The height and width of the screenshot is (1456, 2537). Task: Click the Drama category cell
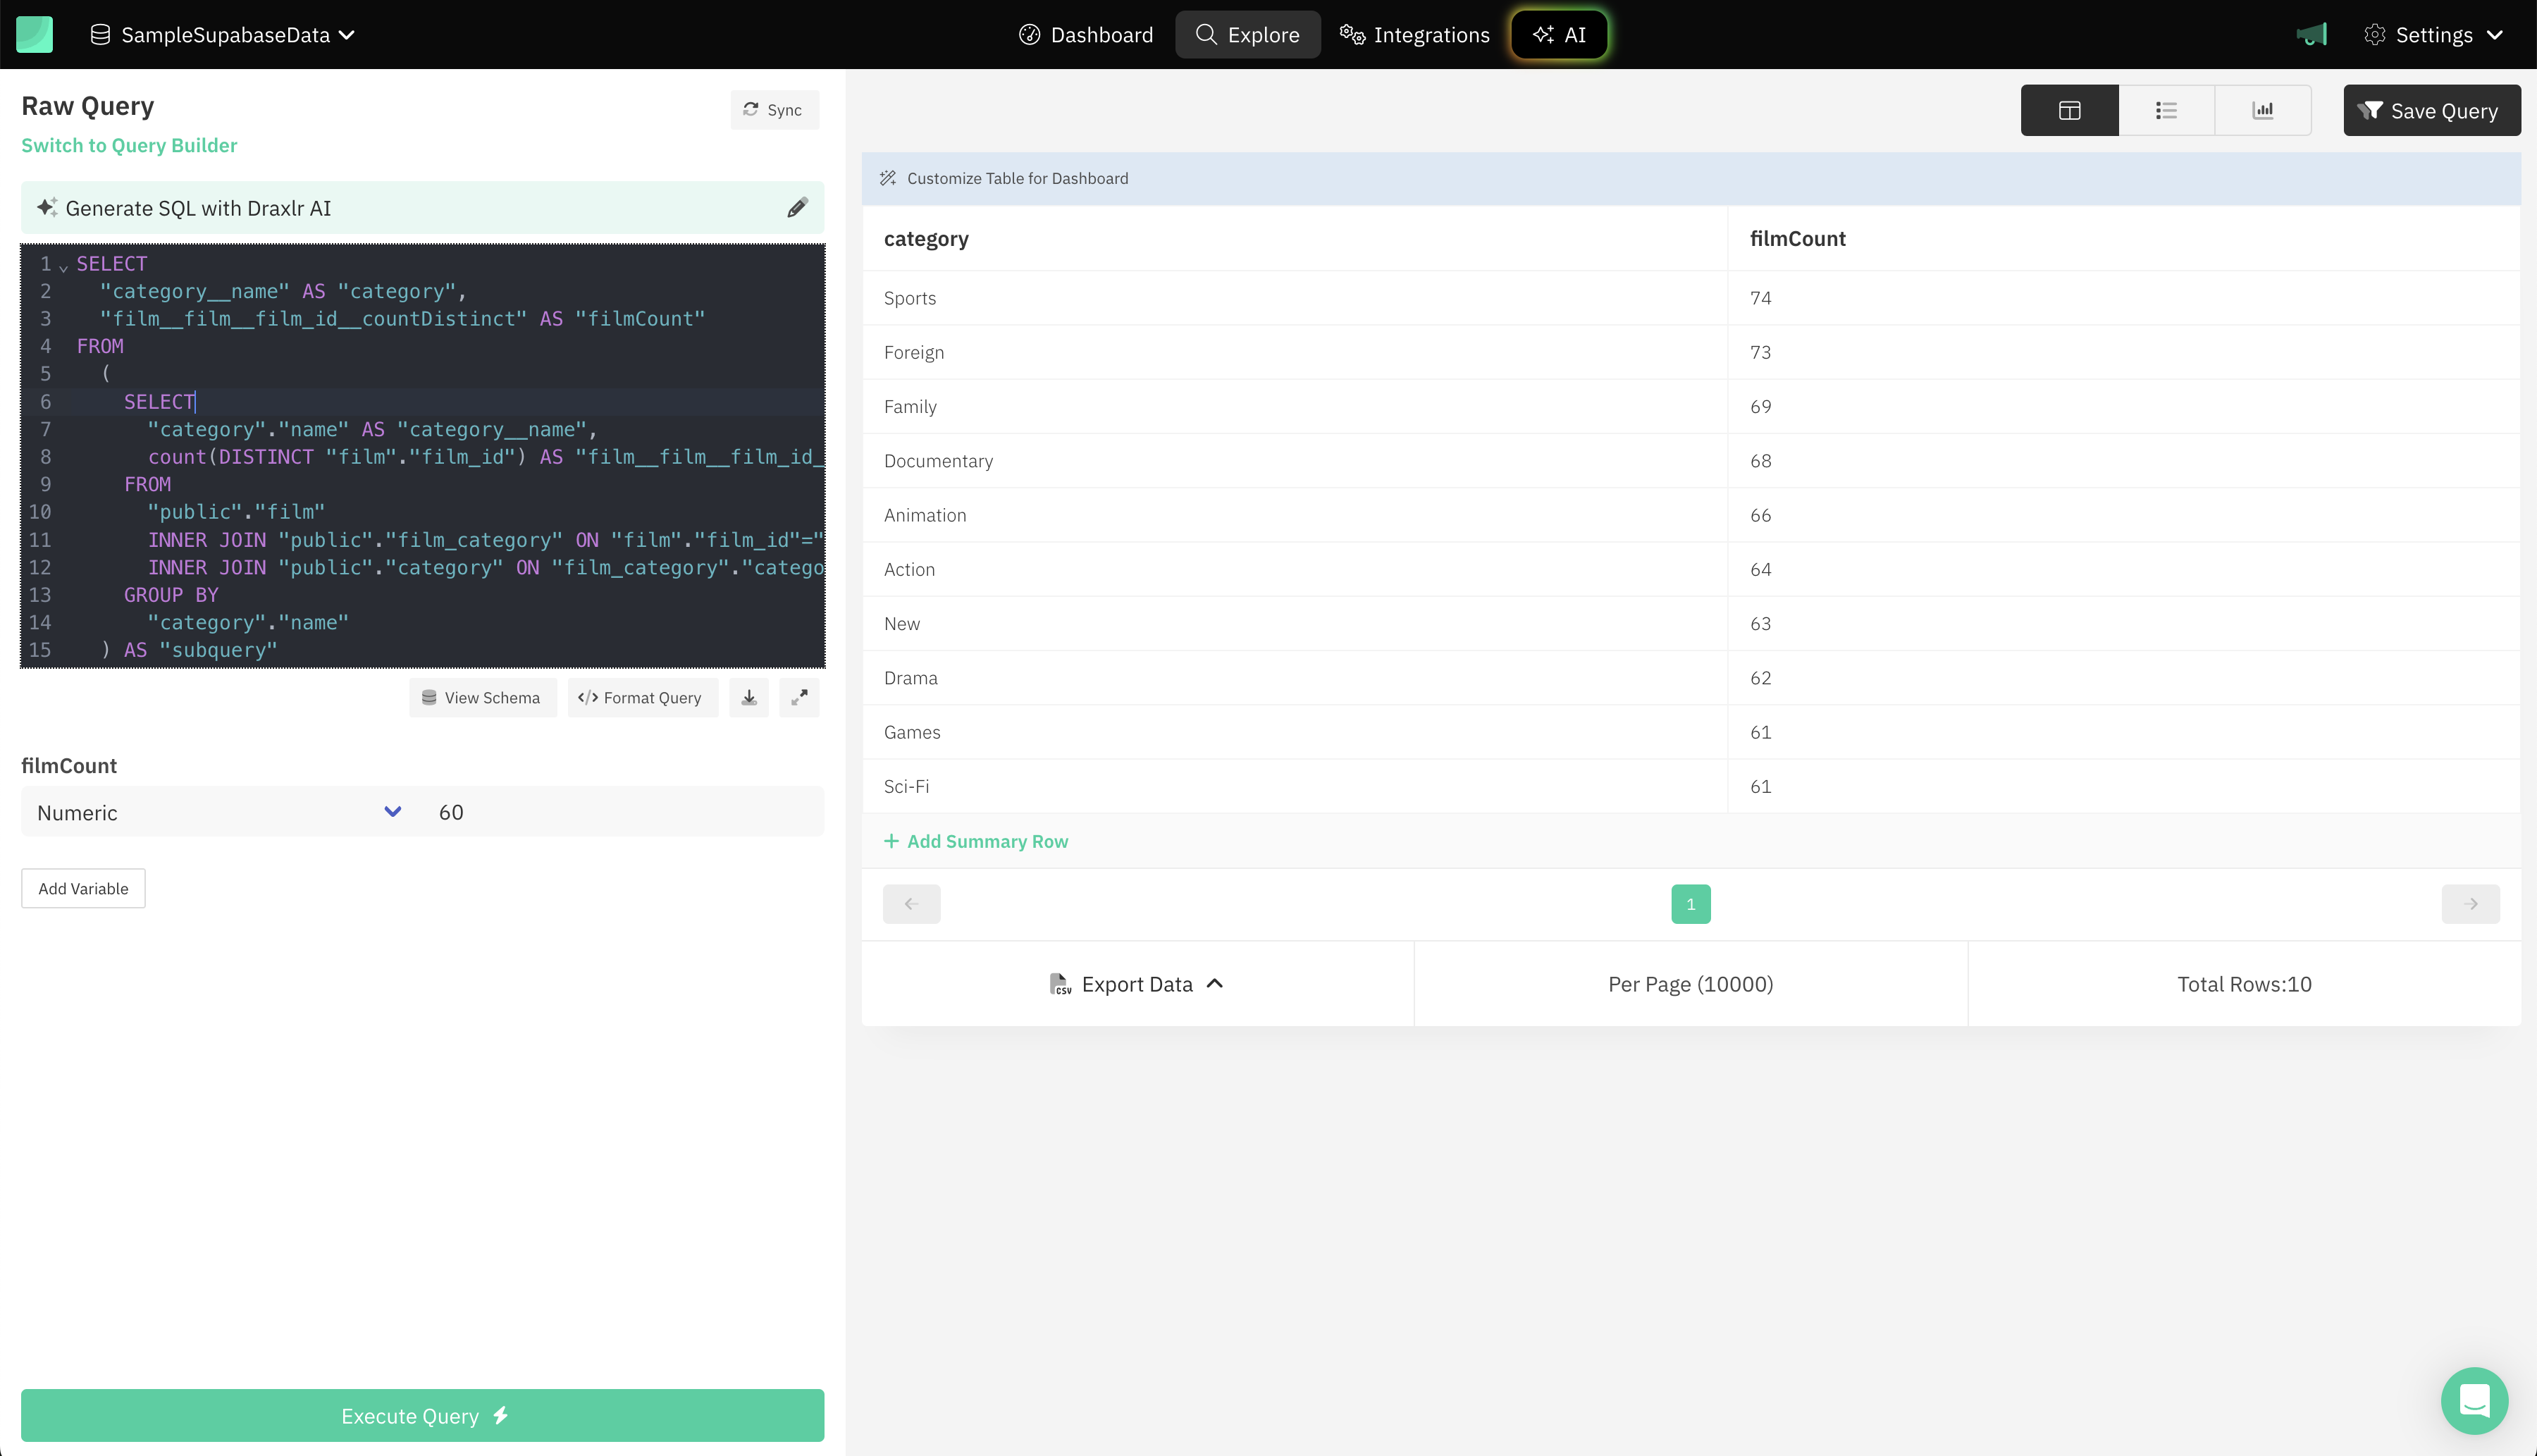pos(1294,678)
